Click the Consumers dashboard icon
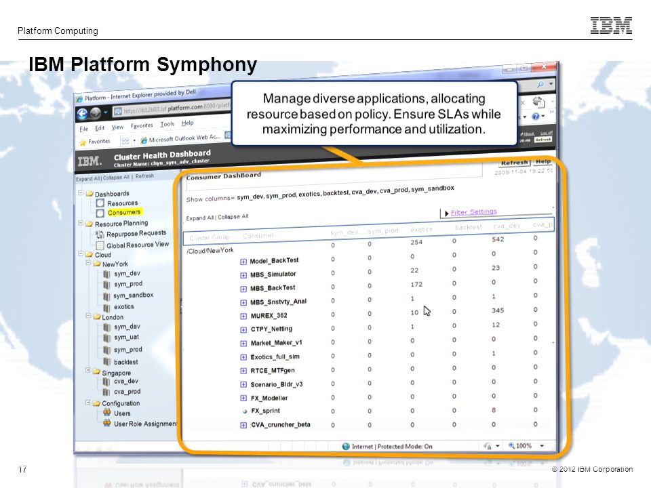This screenshot has height=488, width=651. tap(100, 213)
